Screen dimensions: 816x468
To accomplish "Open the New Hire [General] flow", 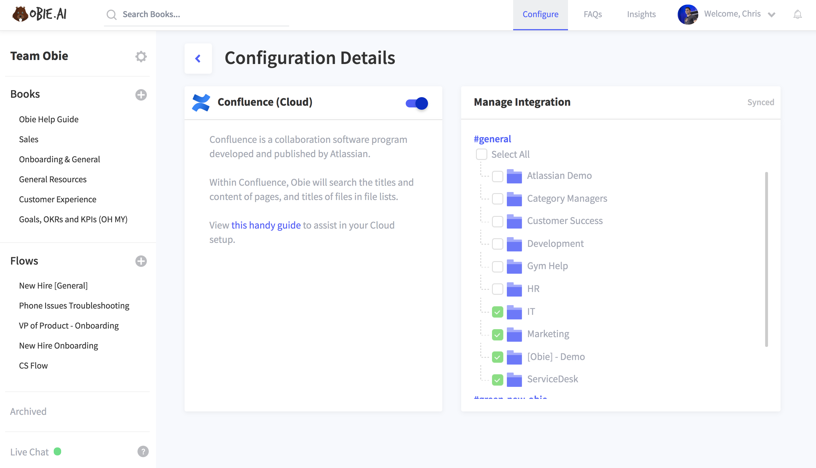I will pyautogui.click(x=53, y=285).
